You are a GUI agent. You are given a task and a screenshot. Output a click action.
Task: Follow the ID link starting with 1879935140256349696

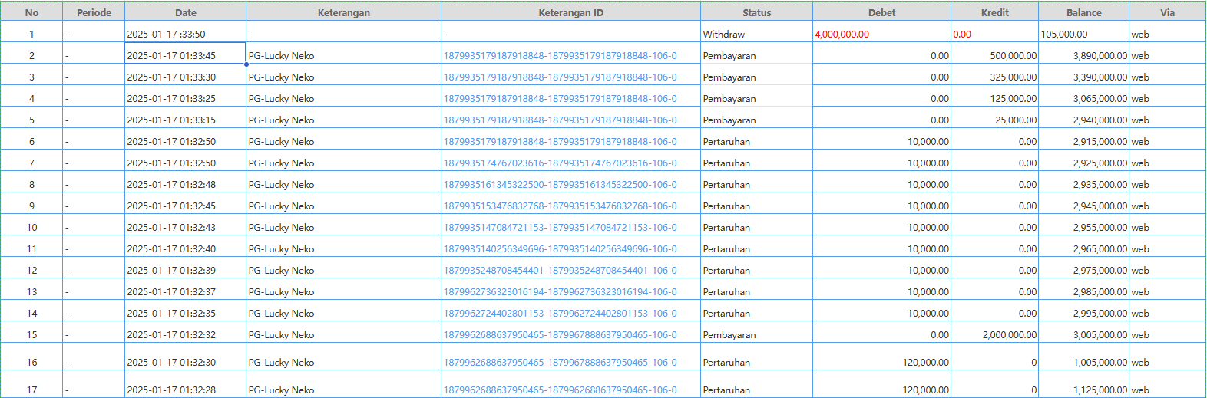560,249
